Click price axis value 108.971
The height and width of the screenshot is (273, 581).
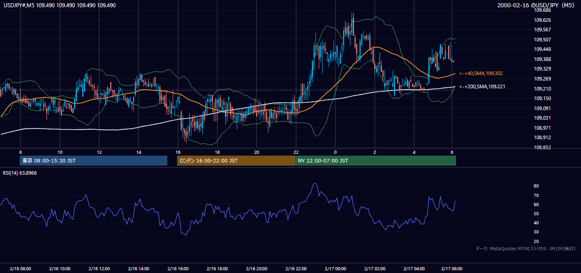tap(542, 128)
